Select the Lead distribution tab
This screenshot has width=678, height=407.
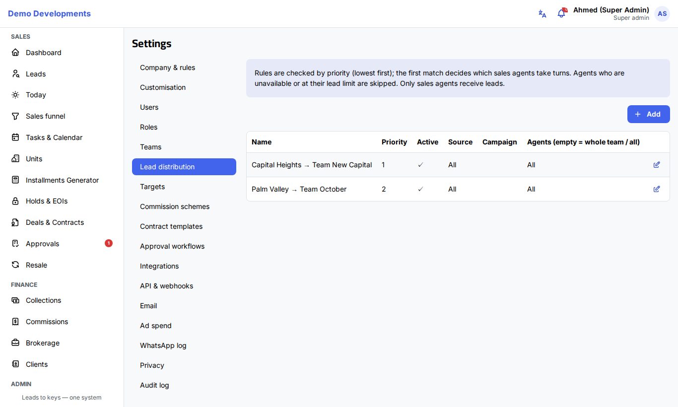pyautogui.click(x=184, y=167)
